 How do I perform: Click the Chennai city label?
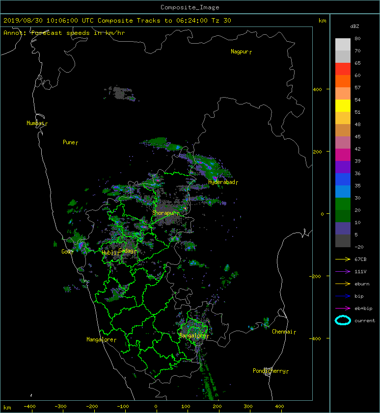pyautogui.click(x=282, y=332)
